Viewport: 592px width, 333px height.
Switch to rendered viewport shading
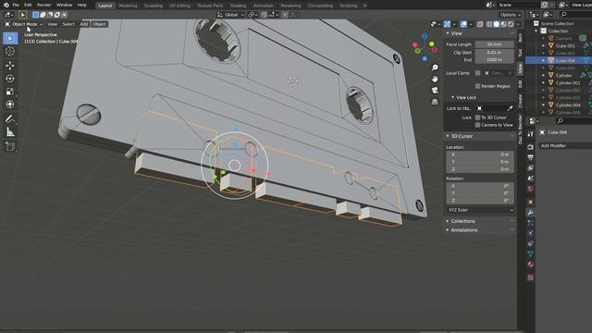tap(511, 24)
